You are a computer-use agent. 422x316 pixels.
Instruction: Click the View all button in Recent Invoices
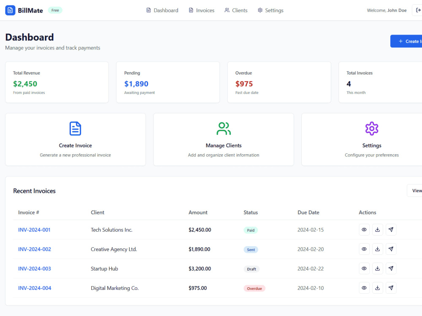pyautogui.click(x=415, y=190)
